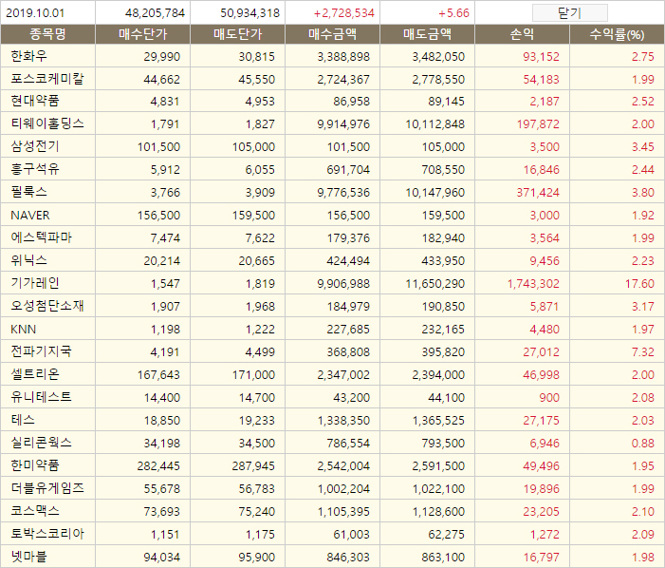Select the 흥구석유 stock name

click(35, 169)
